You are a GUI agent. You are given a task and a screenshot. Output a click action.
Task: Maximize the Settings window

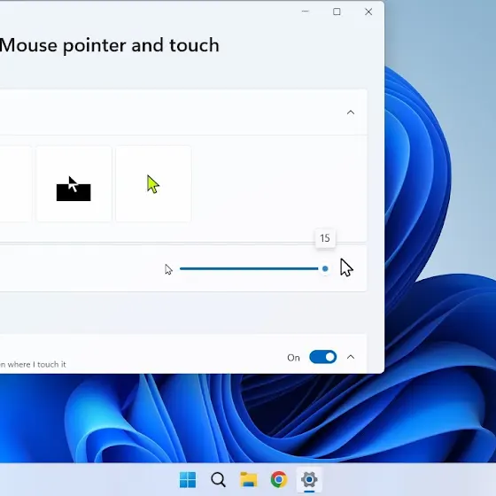point(337,12)
